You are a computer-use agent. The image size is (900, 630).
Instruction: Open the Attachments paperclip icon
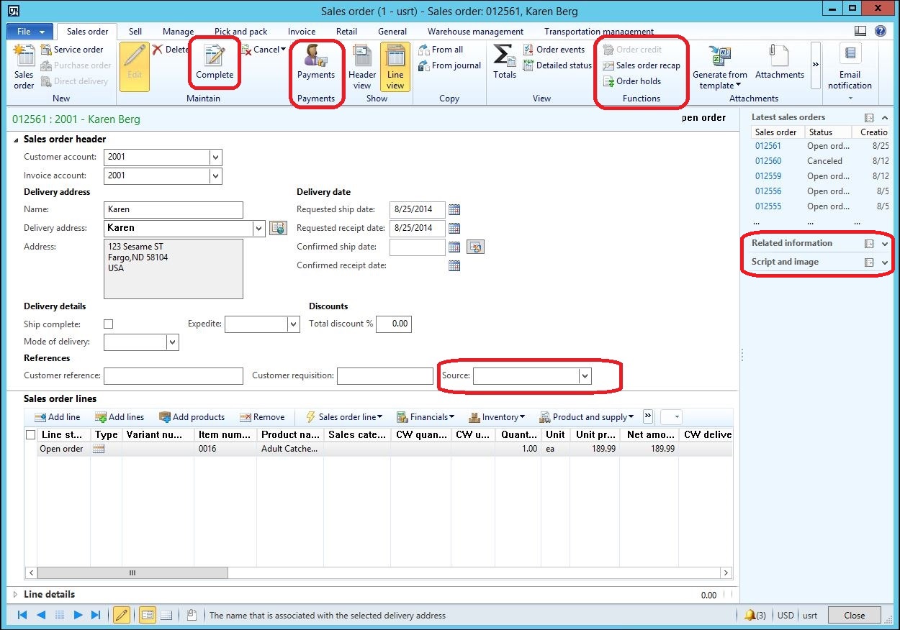[779, 57]
